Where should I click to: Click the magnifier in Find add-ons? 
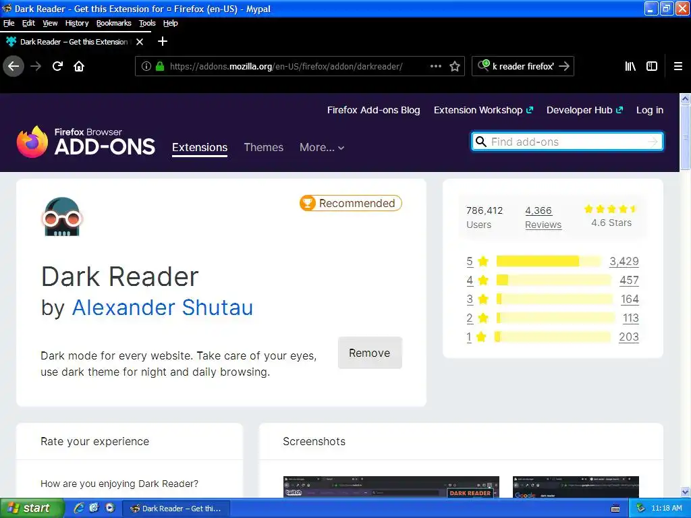[x=481, y=142]
